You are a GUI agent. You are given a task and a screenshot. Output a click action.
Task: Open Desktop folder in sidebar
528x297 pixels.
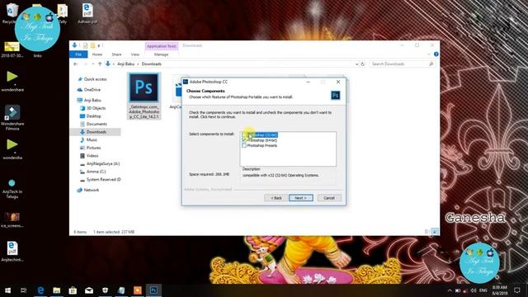pos(93,116)
